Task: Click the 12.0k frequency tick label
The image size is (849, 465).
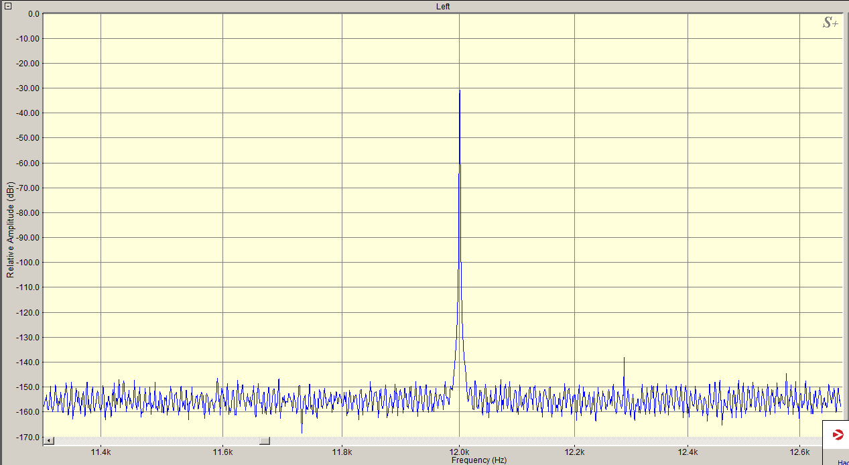Action: (x=459, y=452)
